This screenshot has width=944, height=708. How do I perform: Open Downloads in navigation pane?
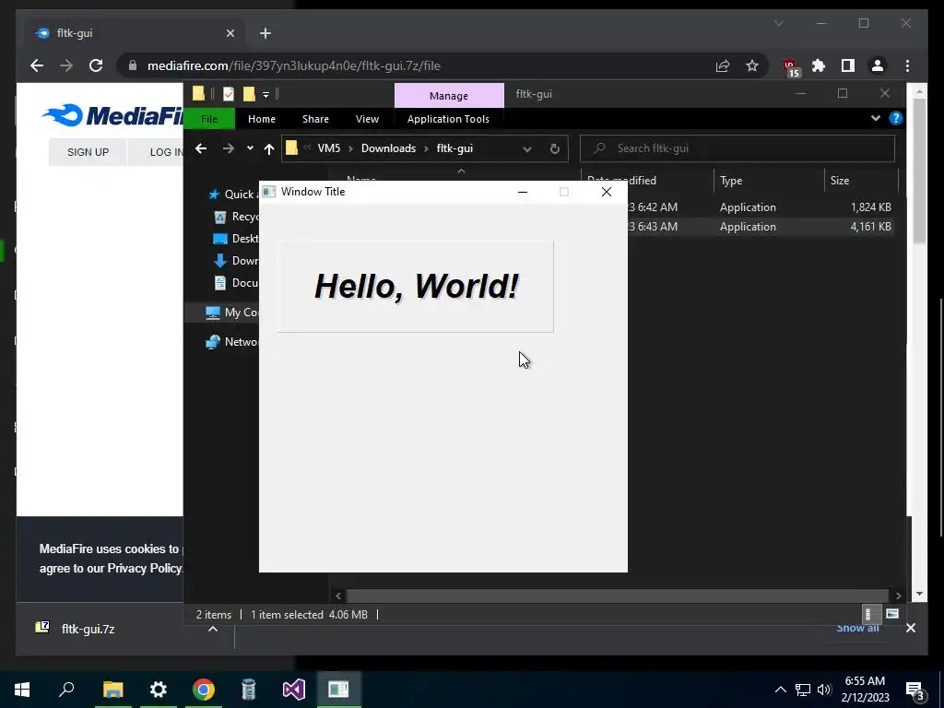pyautogui.click(x=236, y=261)
